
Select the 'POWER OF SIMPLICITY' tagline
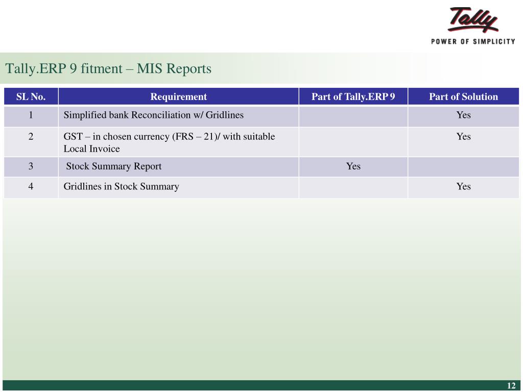tap(473, 42)
